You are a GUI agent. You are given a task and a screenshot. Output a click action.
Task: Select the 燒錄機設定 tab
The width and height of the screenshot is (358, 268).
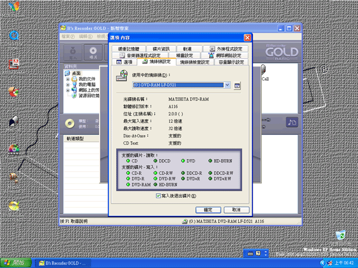point(157,61)
